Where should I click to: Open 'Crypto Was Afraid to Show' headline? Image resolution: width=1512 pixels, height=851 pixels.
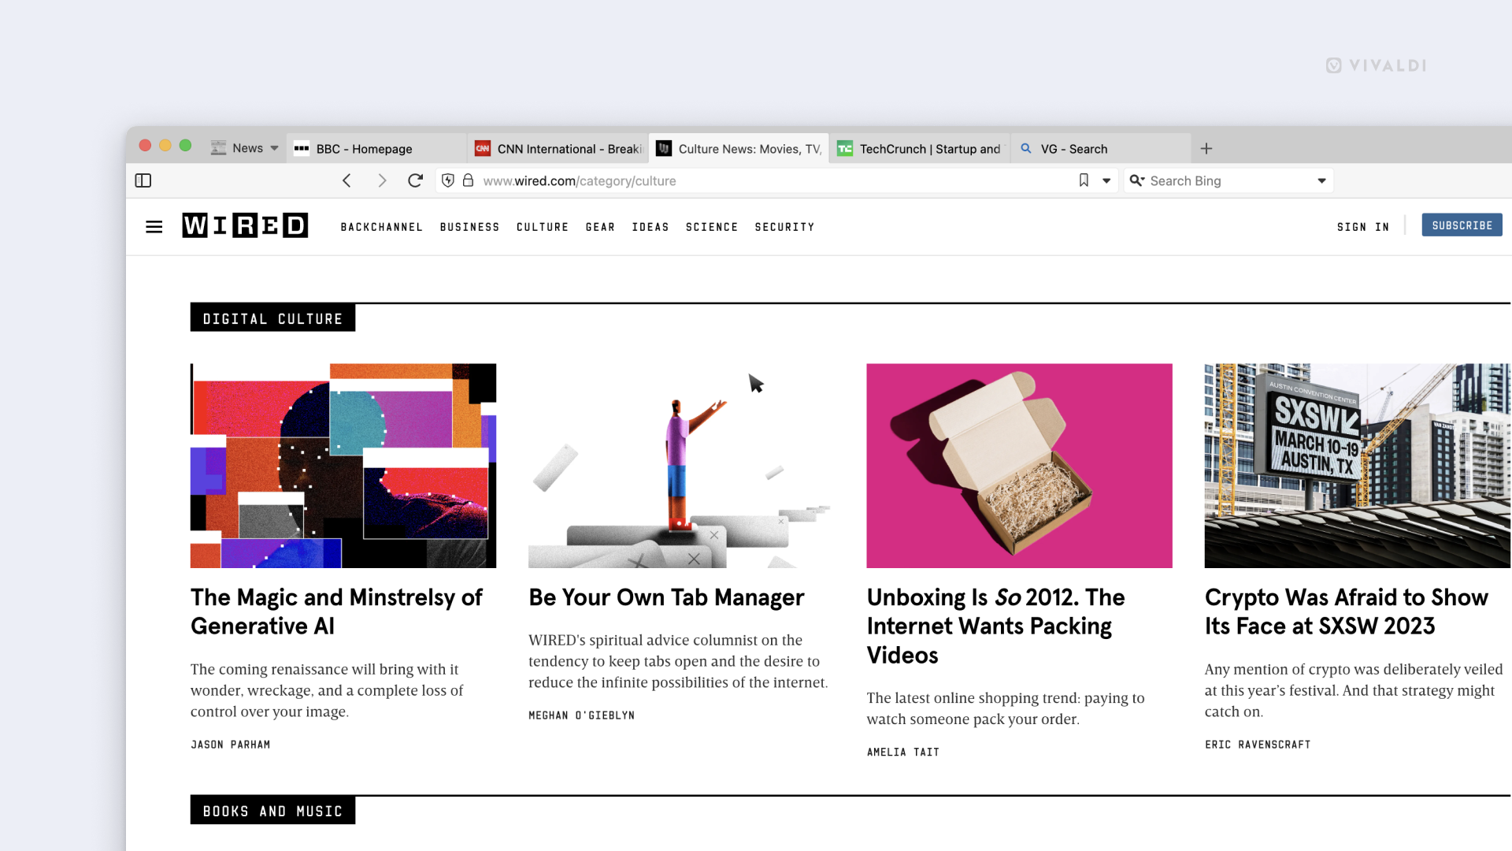coord(1347,611)
